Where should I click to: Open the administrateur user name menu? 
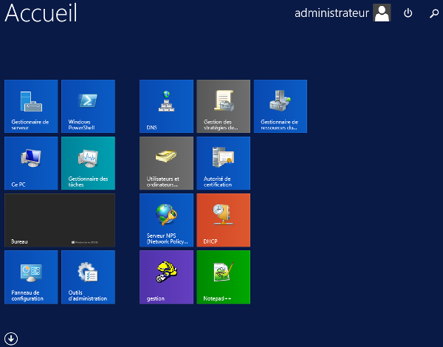coord(332,13)
